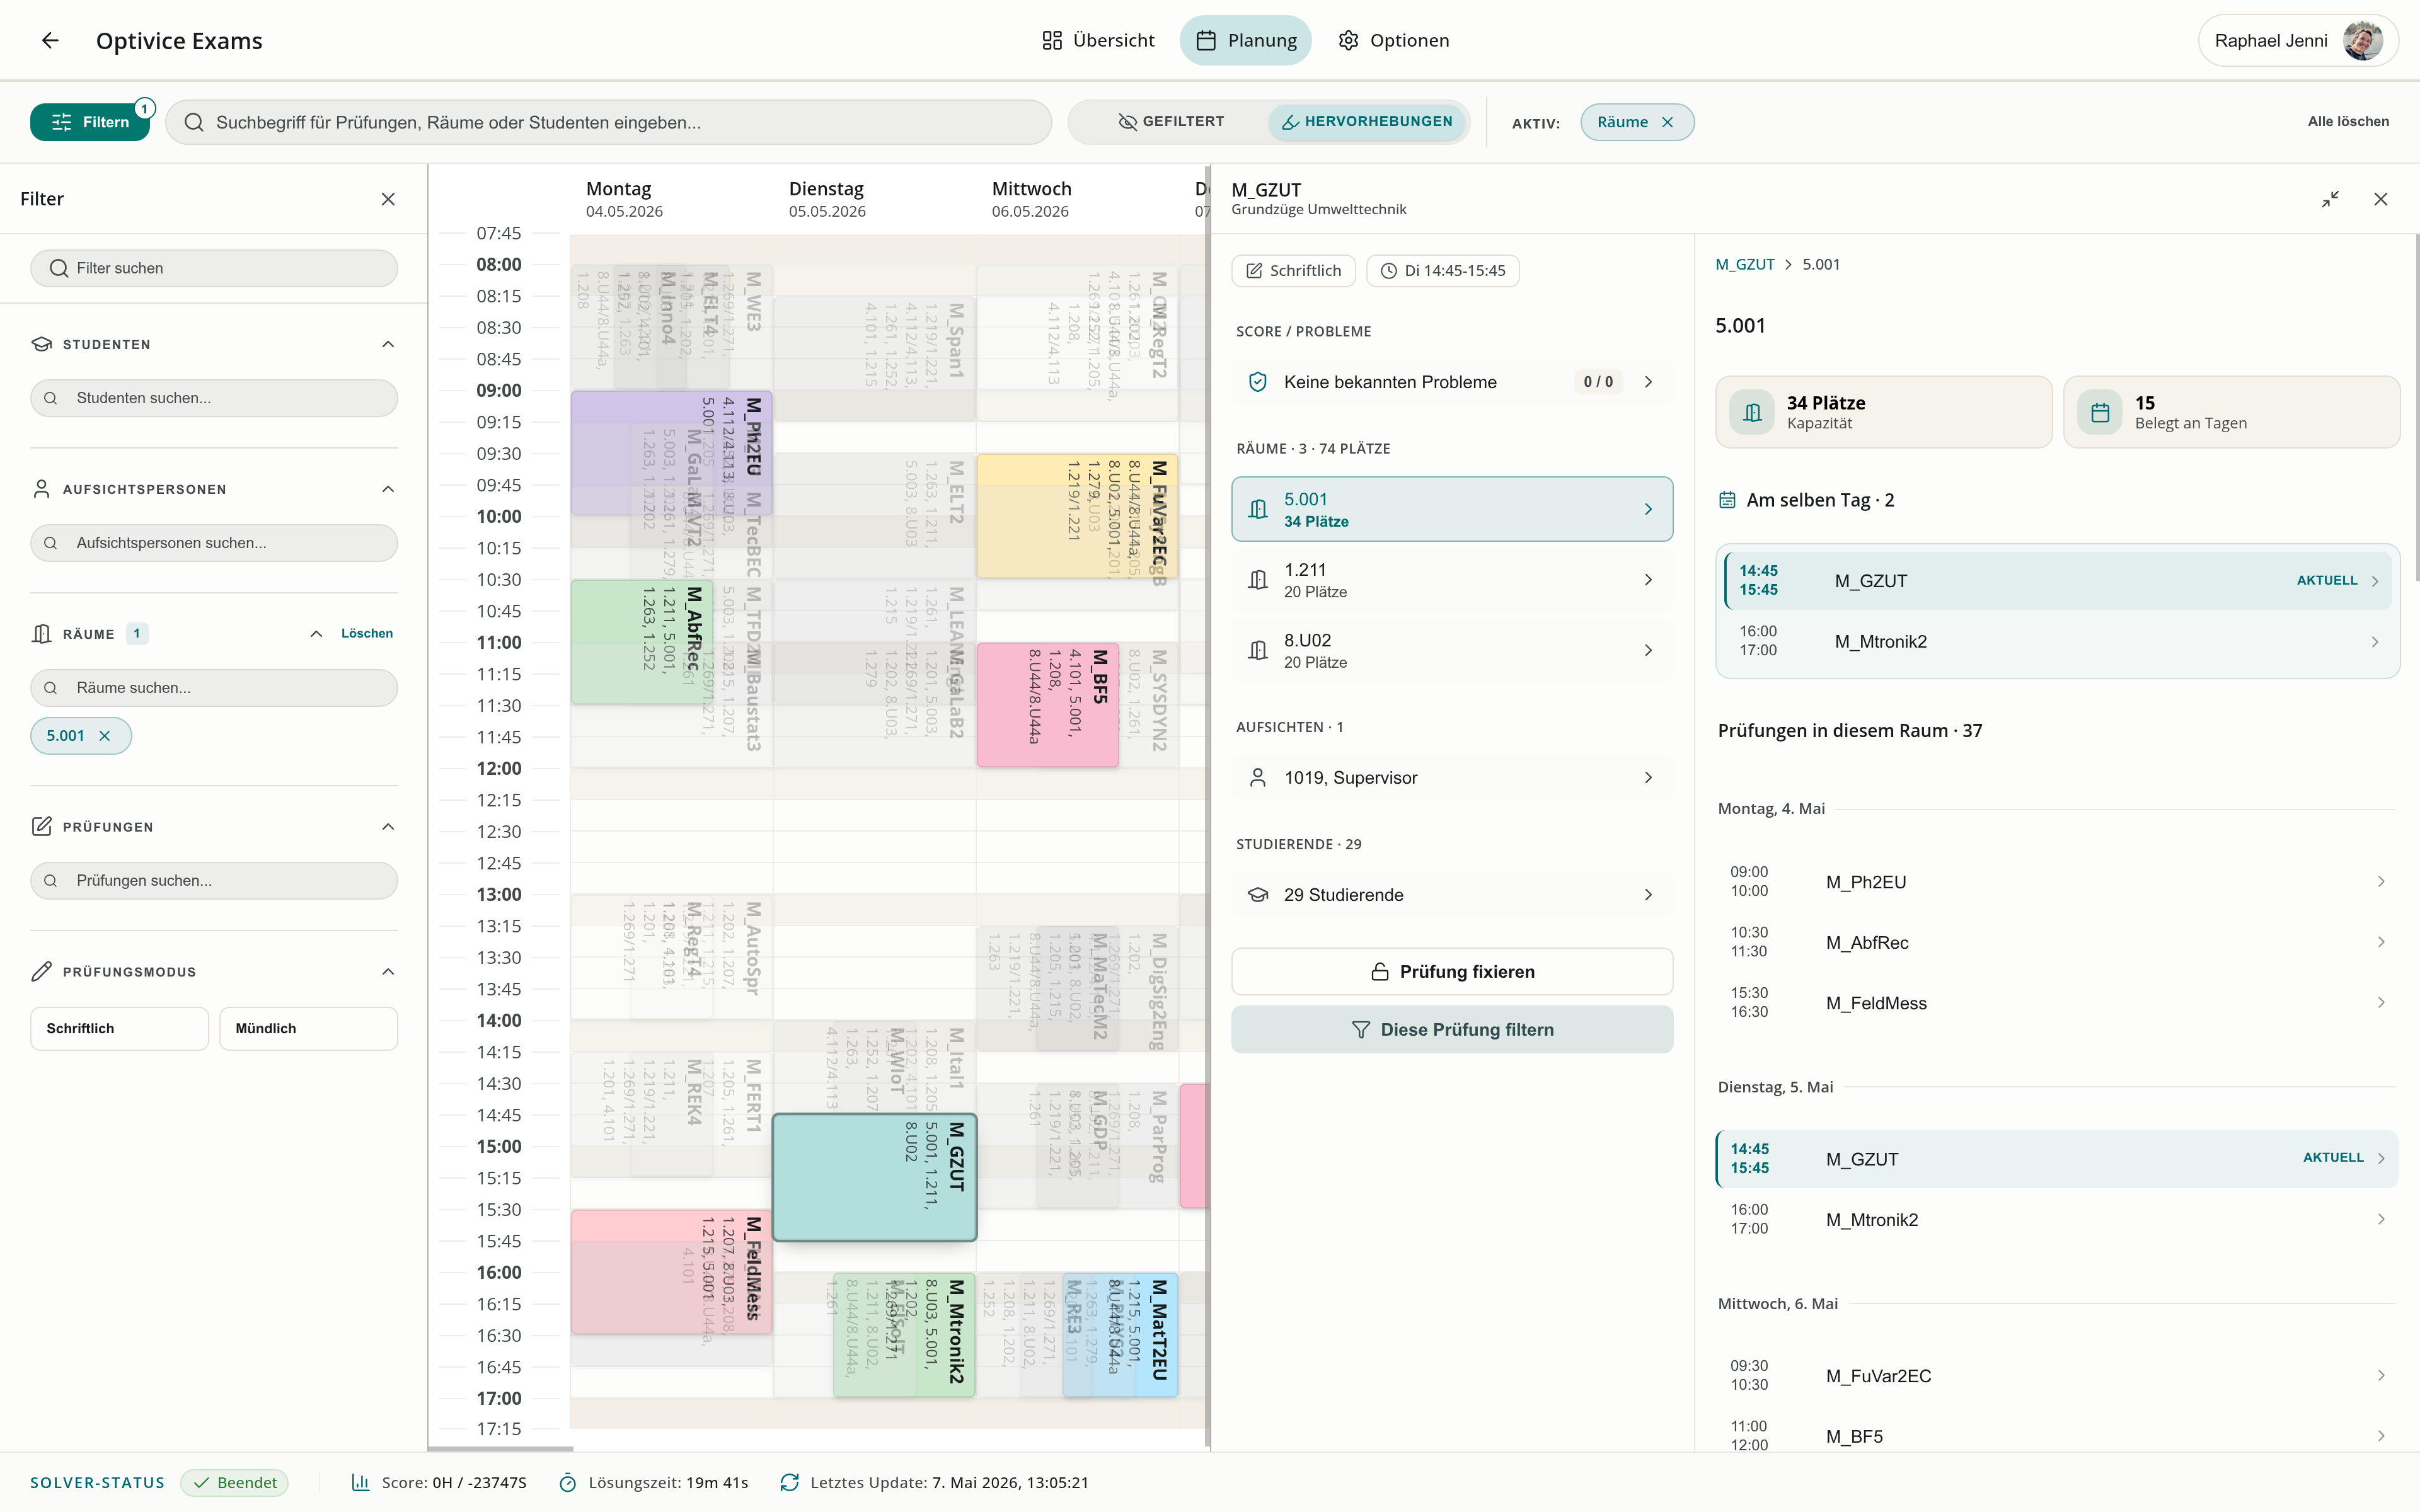Collapse the M_GZUT detail panel
The image size is (2420, 1512).
(x=2330, y=199)
